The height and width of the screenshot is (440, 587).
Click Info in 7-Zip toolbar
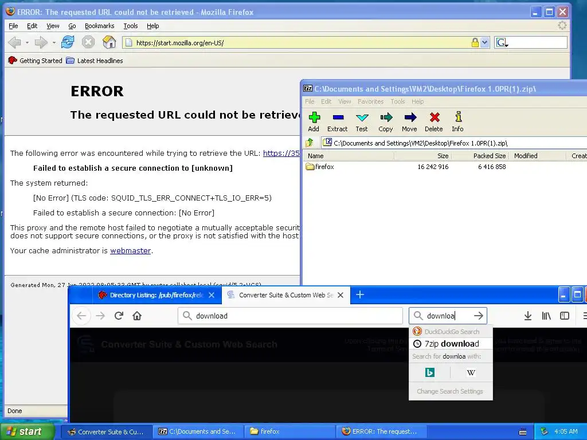coord(457,122)
